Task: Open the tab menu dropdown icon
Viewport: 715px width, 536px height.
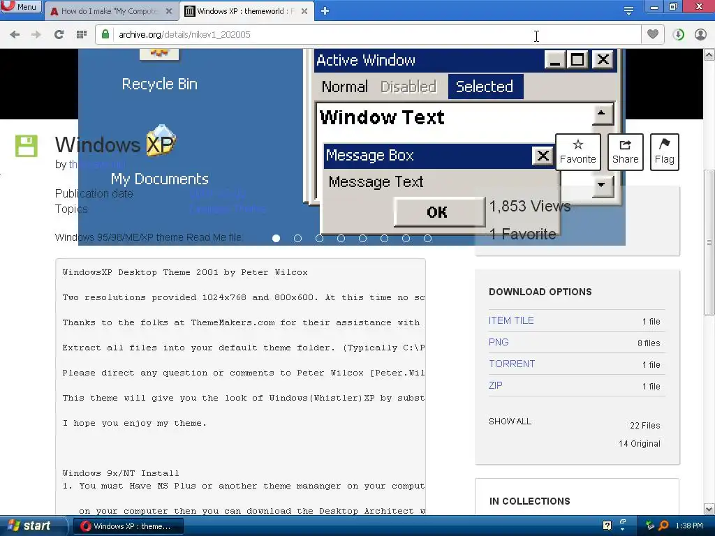Action: [628, 10]
